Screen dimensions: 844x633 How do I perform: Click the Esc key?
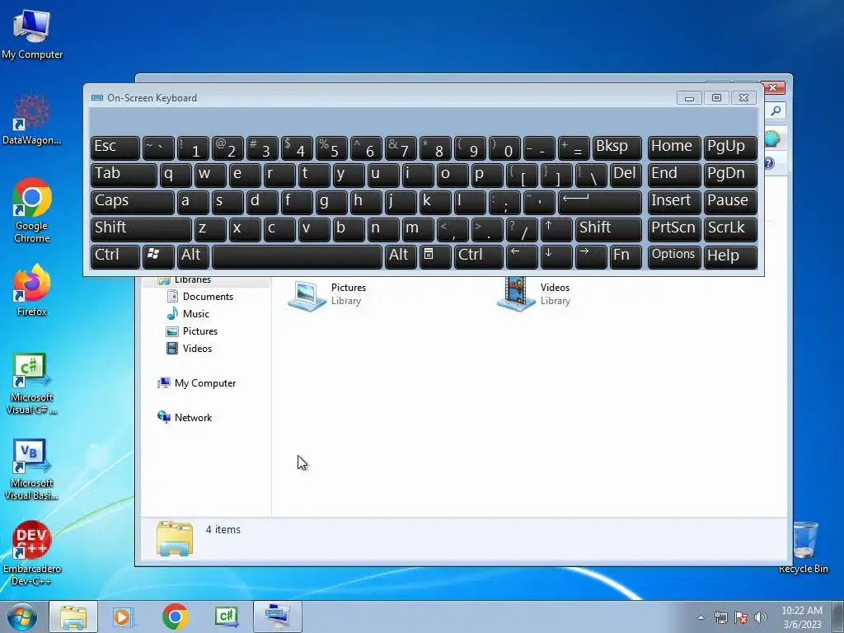[x=115, y=148]
